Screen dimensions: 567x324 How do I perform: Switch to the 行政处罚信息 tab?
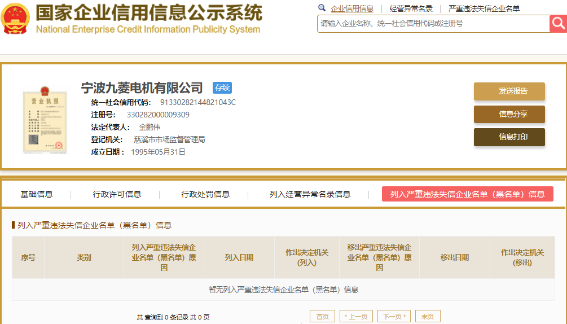pyautogui.click(x=205, y=194)
